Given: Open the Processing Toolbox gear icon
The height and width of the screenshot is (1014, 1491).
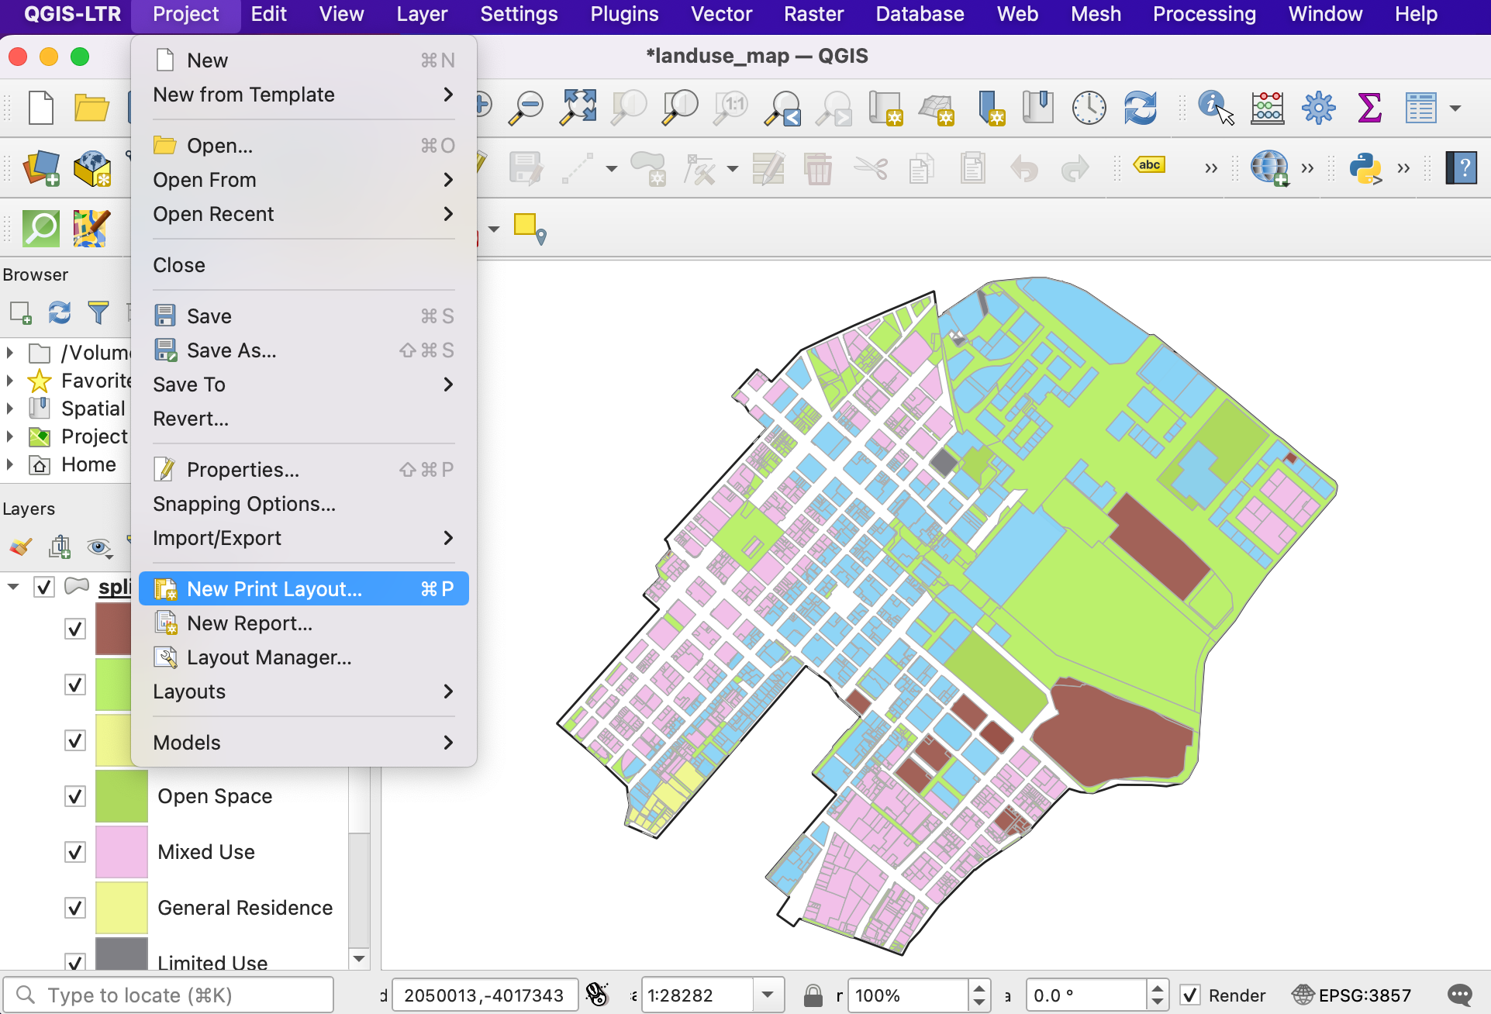Looking at the screenshot, I should (1318, 107).
